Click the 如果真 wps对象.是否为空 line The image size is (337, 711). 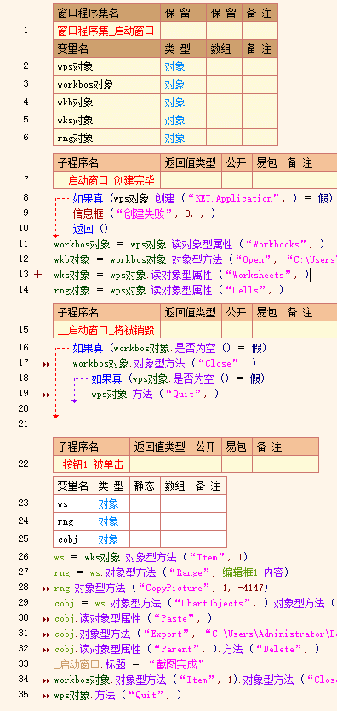pos(178,378)
